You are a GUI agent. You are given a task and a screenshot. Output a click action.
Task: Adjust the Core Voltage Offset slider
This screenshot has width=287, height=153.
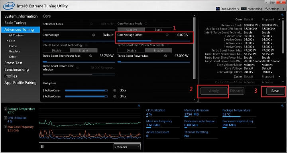(x=154, y=41)
